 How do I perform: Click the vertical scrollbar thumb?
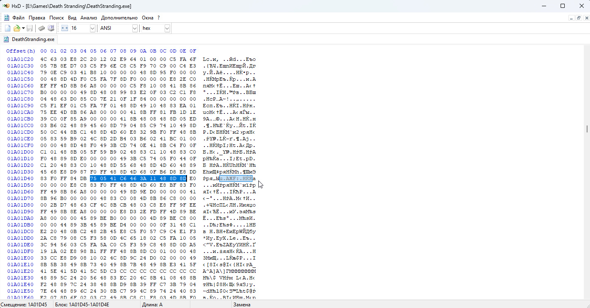point(587,129)
